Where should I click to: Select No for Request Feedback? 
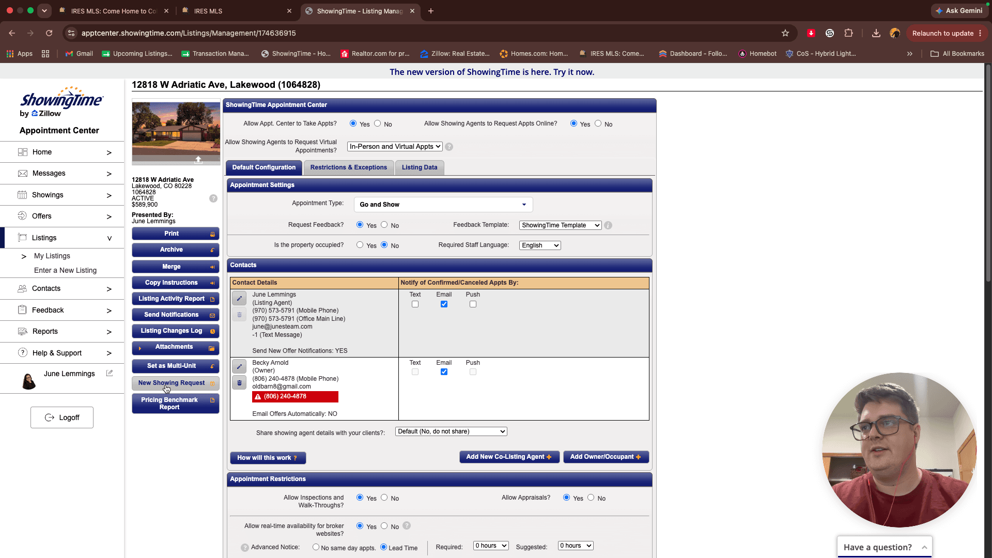(384, 225)
